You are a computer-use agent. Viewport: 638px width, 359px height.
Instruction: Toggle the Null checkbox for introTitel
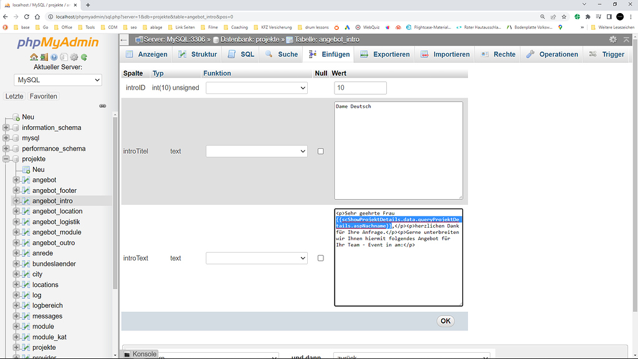pos(321,151)
